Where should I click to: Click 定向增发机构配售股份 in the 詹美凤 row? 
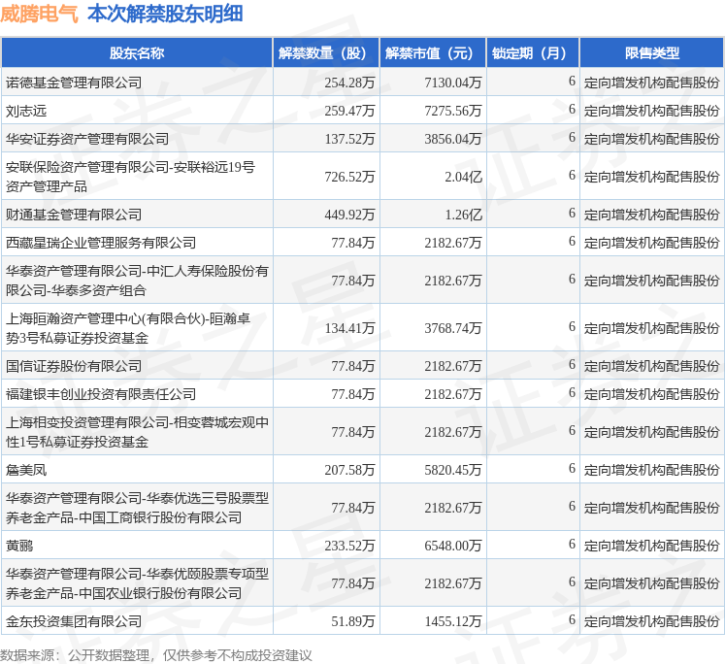[x=651, y=471]
